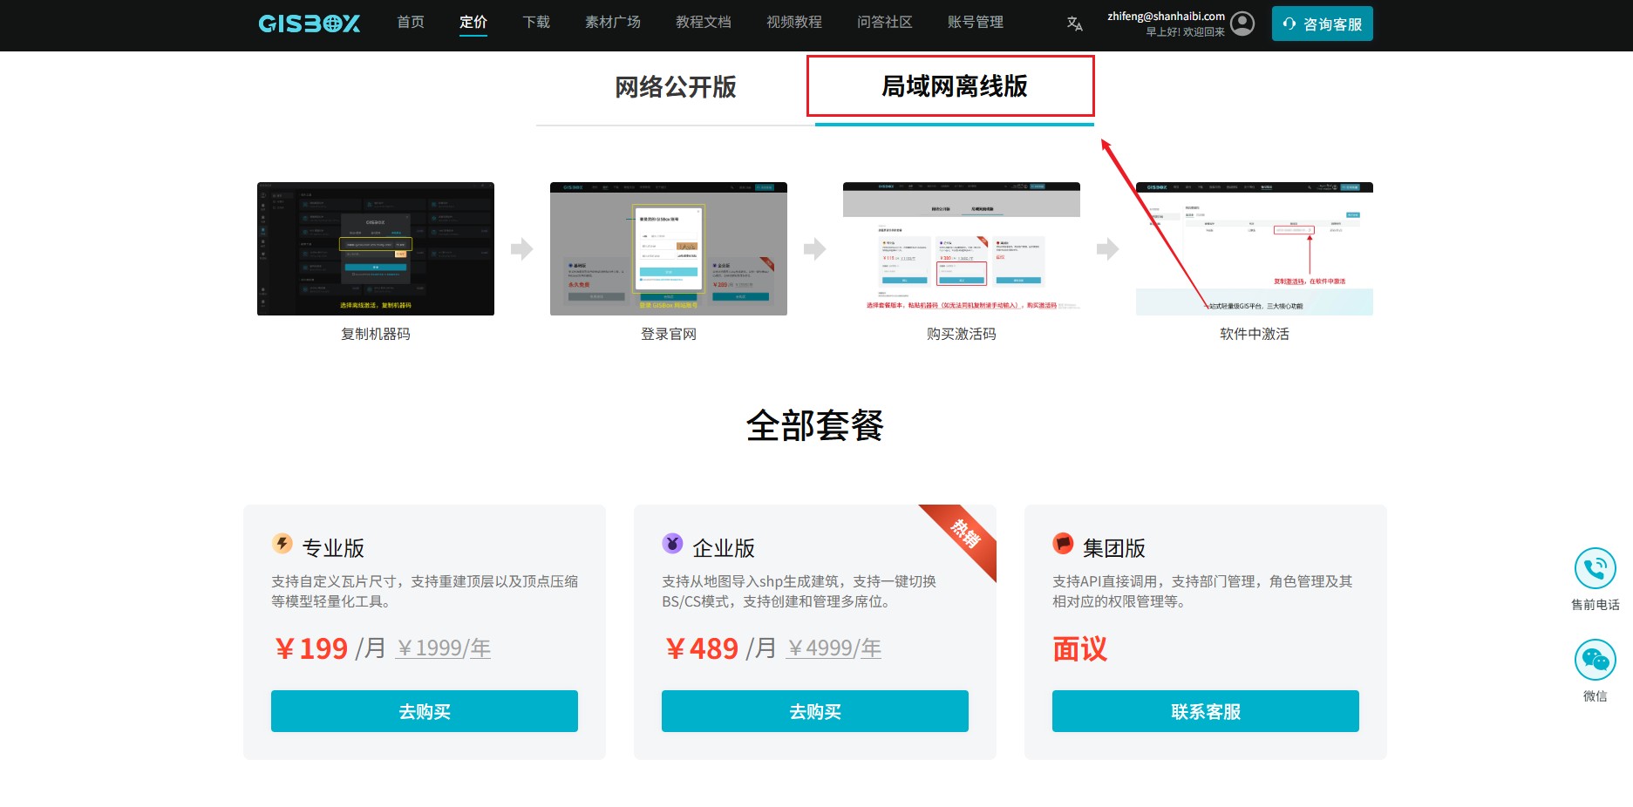This screenshot has width=1633, height=807.
Task: Click the 购买激活码 caption
Action: 962,334
